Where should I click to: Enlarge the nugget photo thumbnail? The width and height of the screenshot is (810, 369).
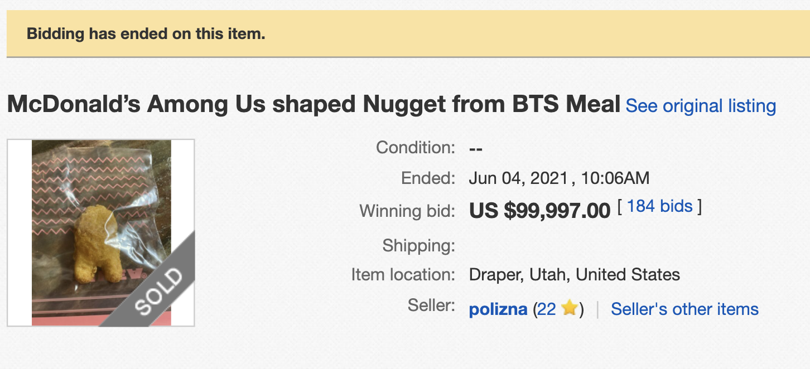pos(101,232)
